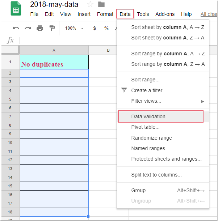
Task: Click the Data menu
Action: [125, 14]
